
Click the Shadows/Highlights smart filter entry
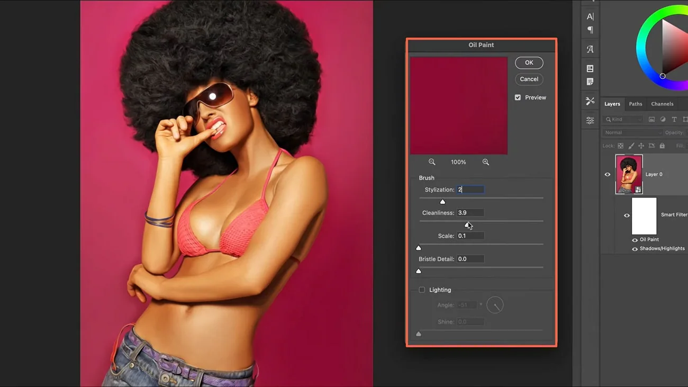662,248
